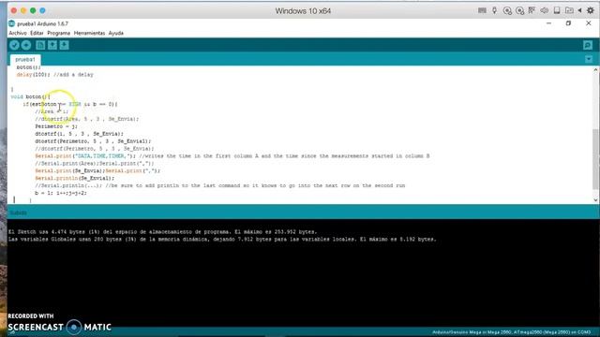Open the Programa menu
Screen dimensions: 600x337
58,34
